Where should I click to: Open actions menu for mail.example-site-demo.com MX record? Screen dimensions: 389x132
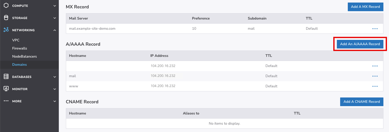coord(375,29)
